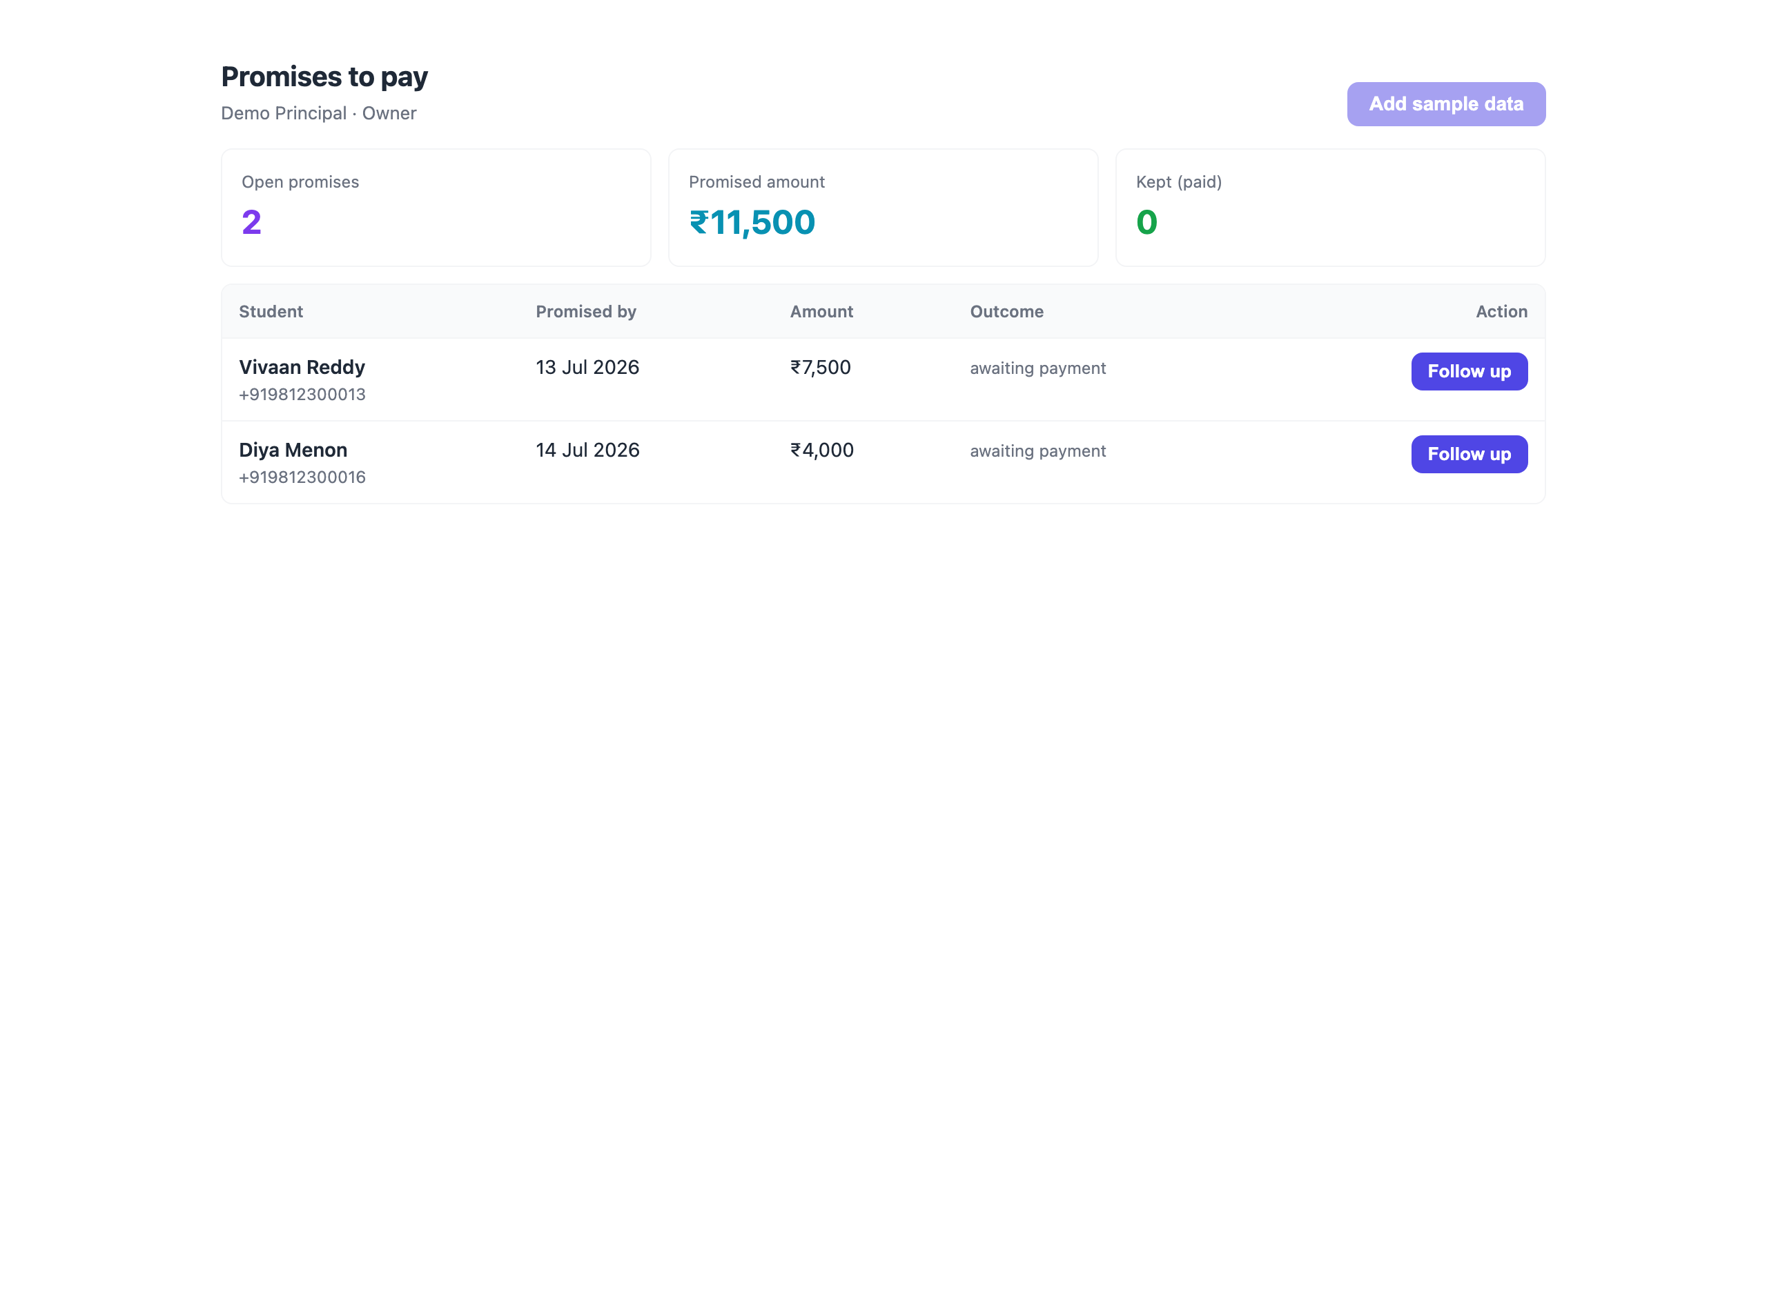Screen dimensions: 1767x1297
Task: Follow up with Diya Menon
Action: click(x=1469, y=454)
